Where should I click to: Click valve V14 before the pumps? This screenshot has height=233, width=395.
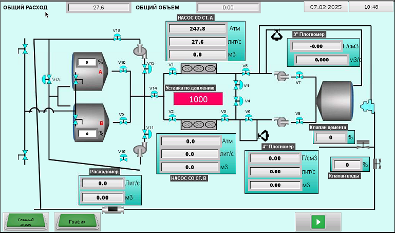click(x=154, y=96)
